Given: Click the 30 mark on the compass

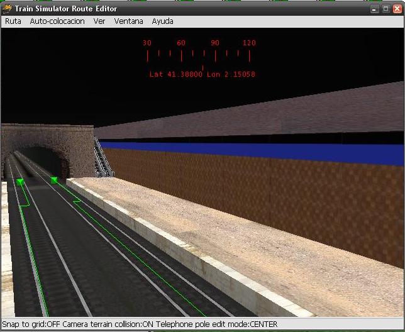Looking at the screenshot, I should pyautogui.click(x=147, y=43).
